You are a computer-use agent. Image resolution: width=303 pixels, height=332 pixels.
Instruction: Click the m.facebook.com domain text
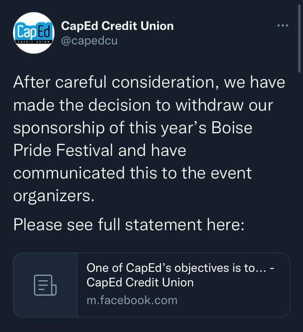tap(132, 300)
